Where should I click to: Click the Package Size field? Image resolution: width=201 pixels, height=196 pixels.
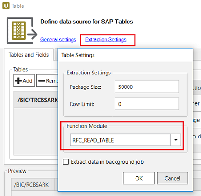pos(147,87)
